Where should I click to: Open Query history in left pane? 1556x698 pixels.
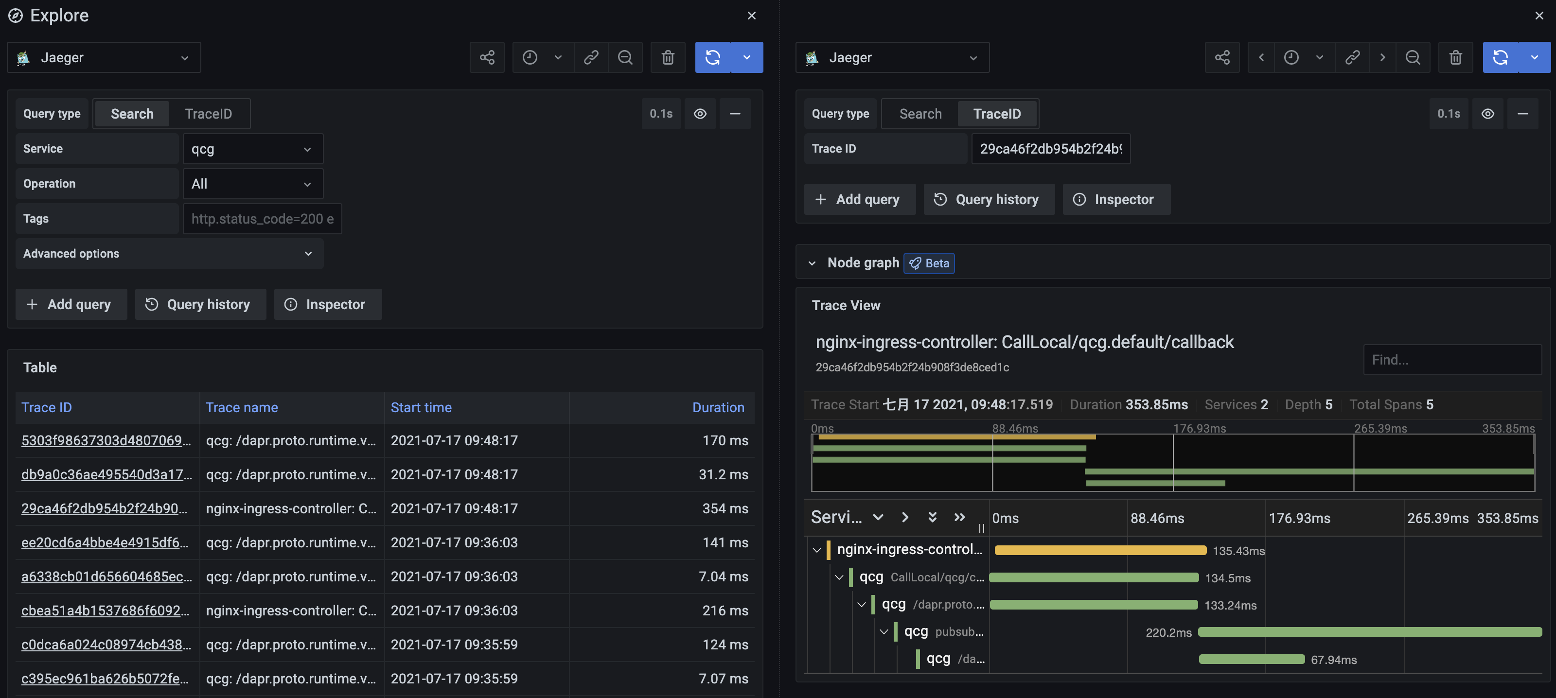pos(200,304)
